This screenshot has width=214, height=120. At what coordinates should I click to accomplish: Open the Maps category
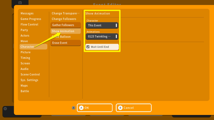point(24,86)
